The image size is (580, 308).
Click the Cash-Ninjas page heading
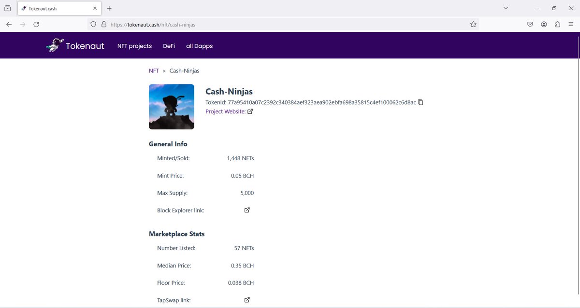coord(229,92)
